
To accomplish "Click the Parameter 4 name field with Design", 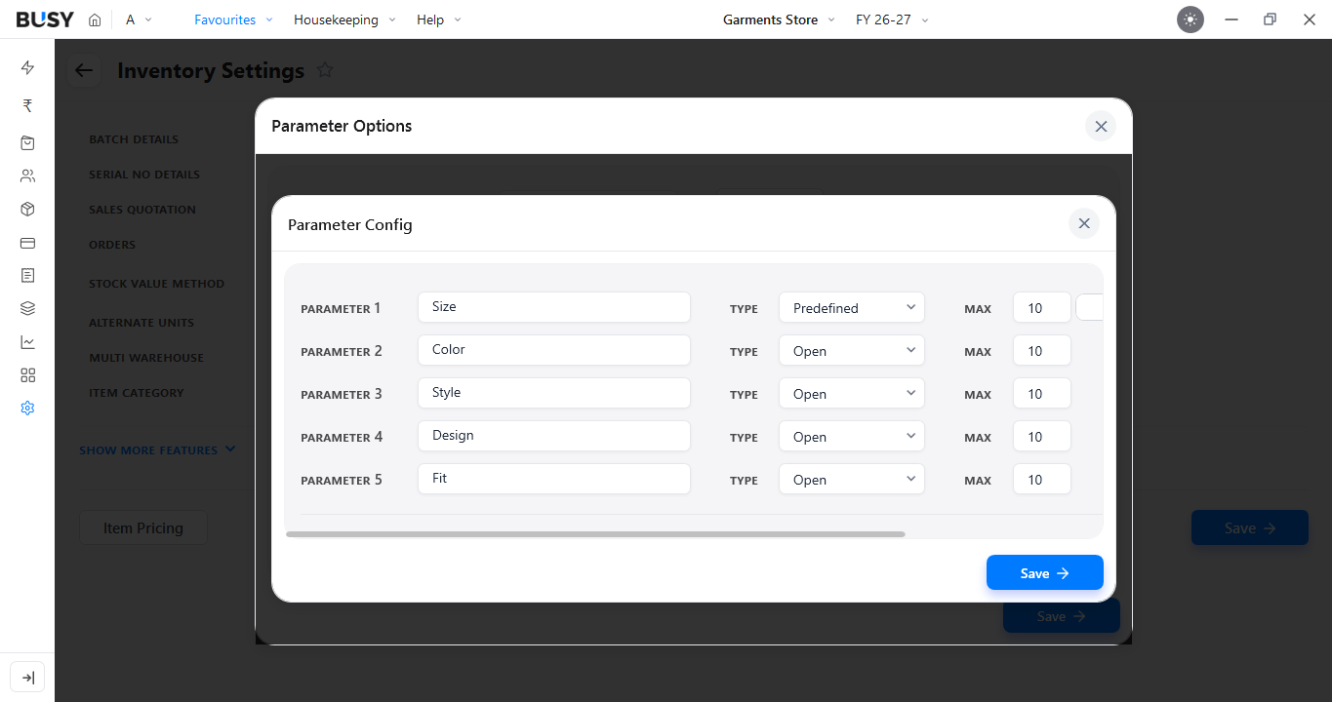I will pos(554,436).
